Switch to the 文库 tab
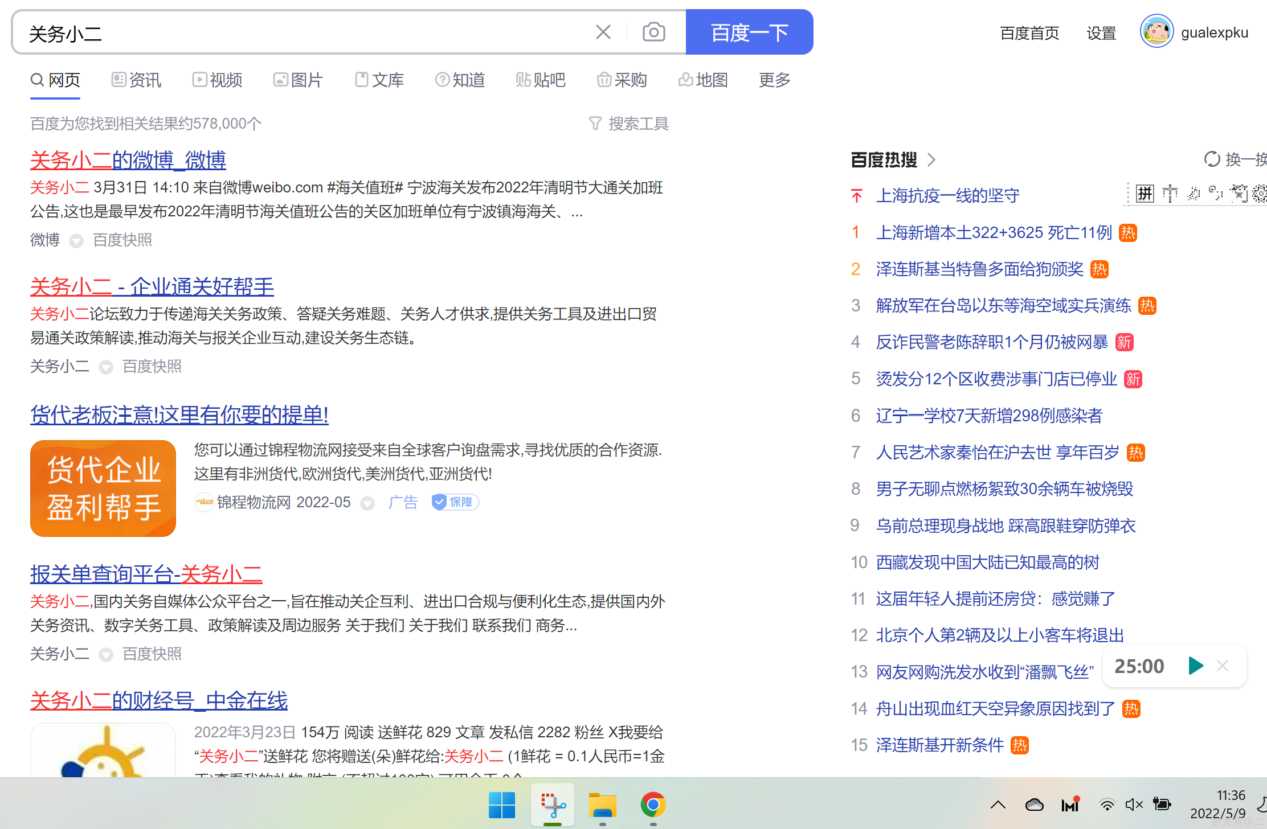This screenshot has height=829, width=1267. point(379,80)
